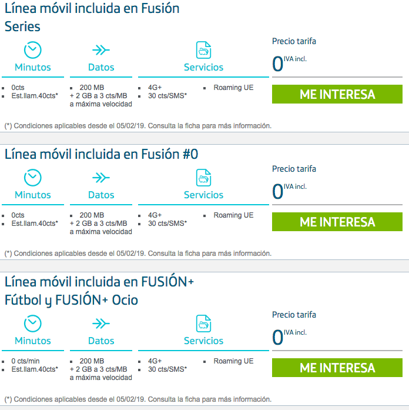Image resolution: width=409 pixels, height=410 pixels.
Task: Click the Datos arrow icon in Fusión #0
Action: 101,178
